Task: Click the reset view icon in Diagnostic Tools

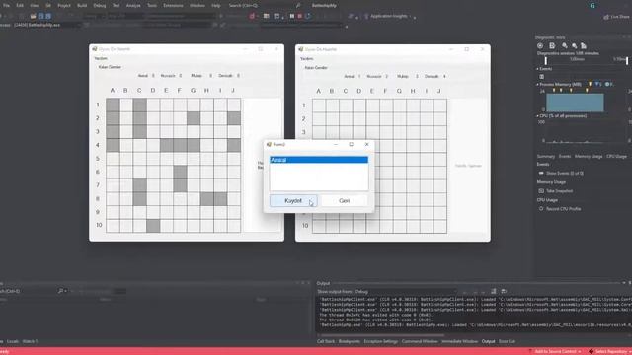Action: click(x=584, y=46)
